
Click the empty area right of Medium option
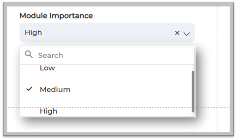click(127, 90)
